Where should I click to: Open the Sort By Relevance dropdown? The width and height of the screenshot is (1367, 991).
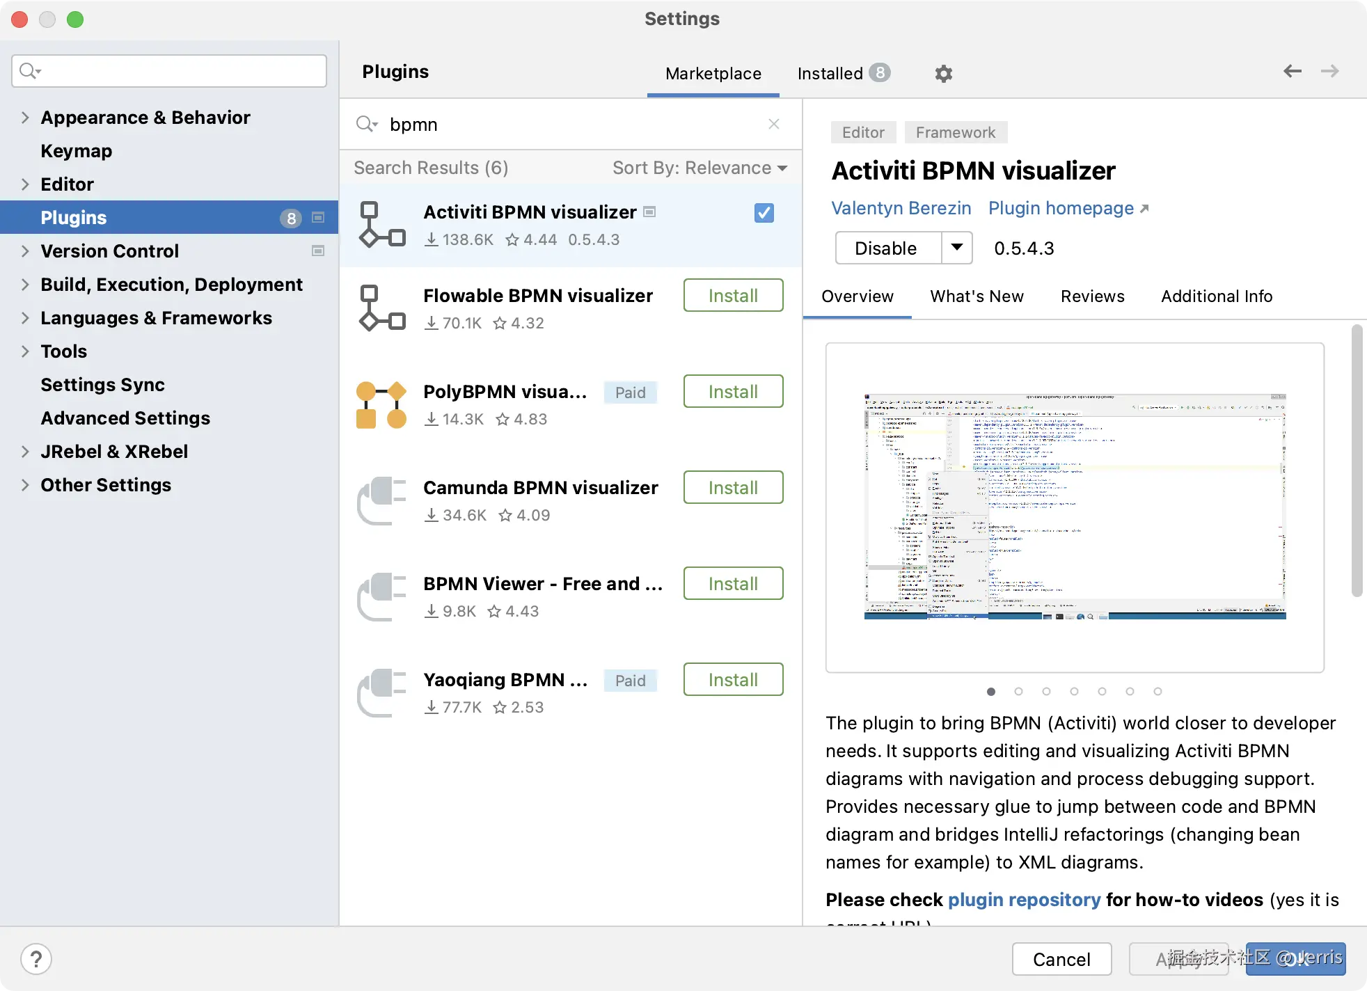[700, 168]
